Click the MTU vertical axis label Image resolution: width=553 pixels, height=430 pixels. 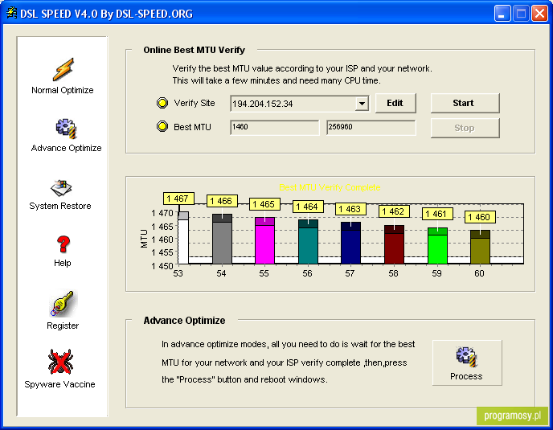click(x=144, y=239)
